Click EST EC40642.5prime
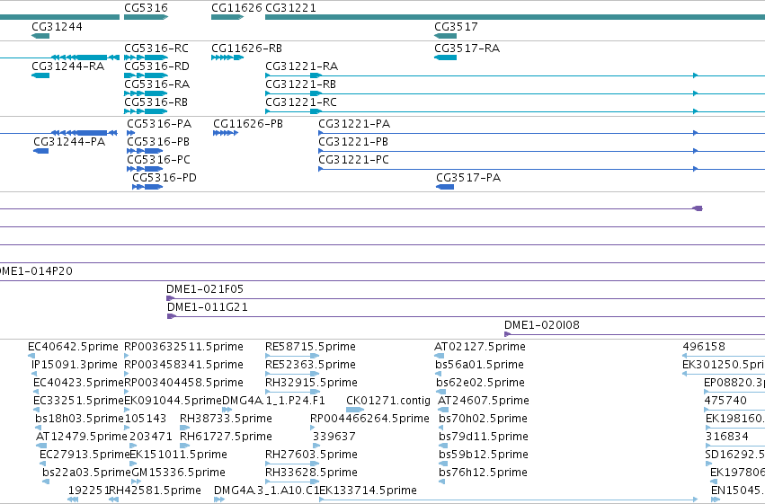This screenshot has height=504, width=765. pyautogui.click(x=73, y=347)
